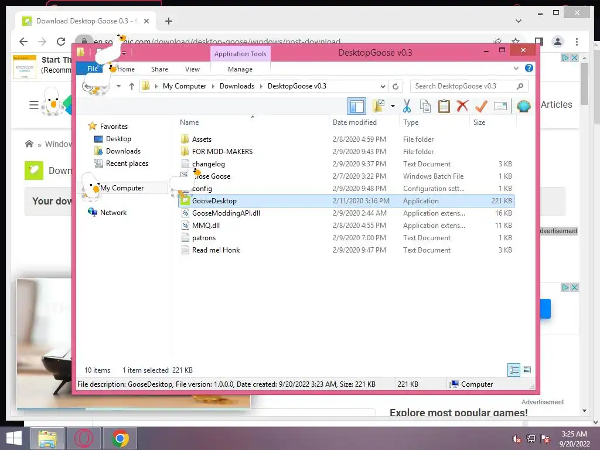Select the Download Desktop Goose Chrome tab
Screen dimensions: 600x450
pos(85,21)
